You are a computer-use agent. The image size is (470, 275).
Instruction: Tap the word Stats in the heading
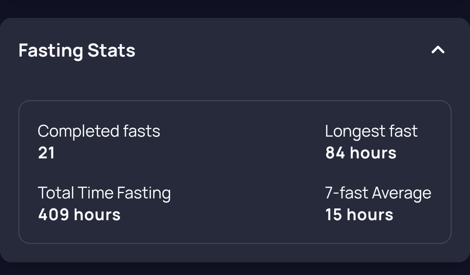pos(111,50)
